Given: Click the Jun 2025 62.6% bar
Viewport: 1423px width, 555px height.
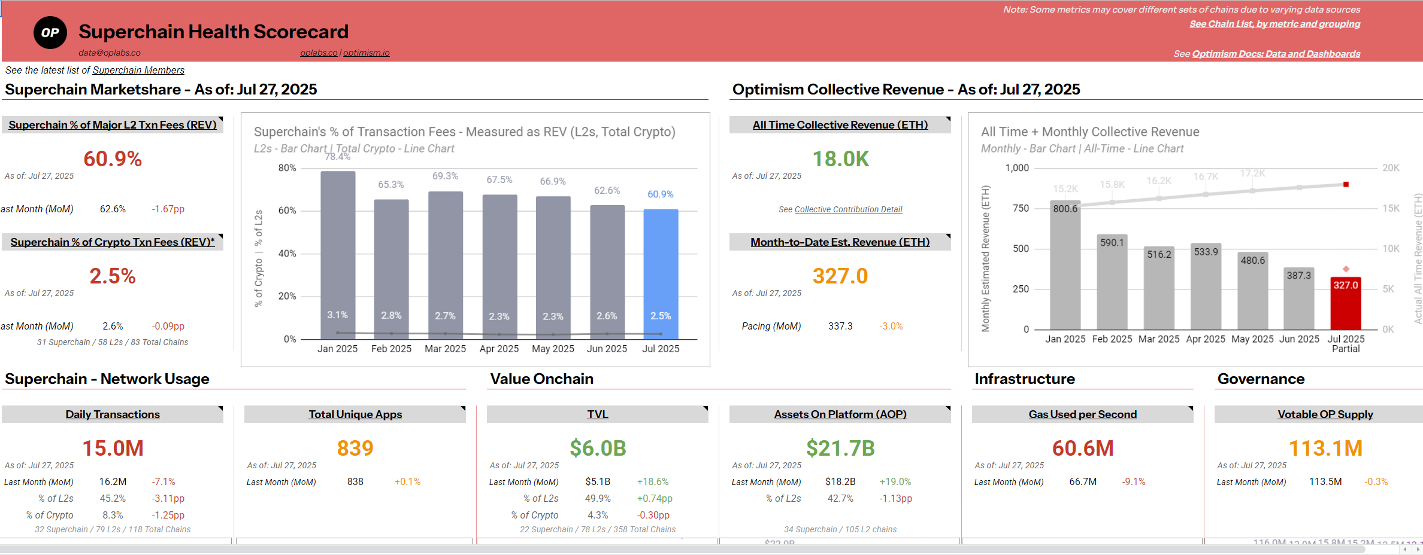Looking at the screenshot, I should [x=607, y=272].
